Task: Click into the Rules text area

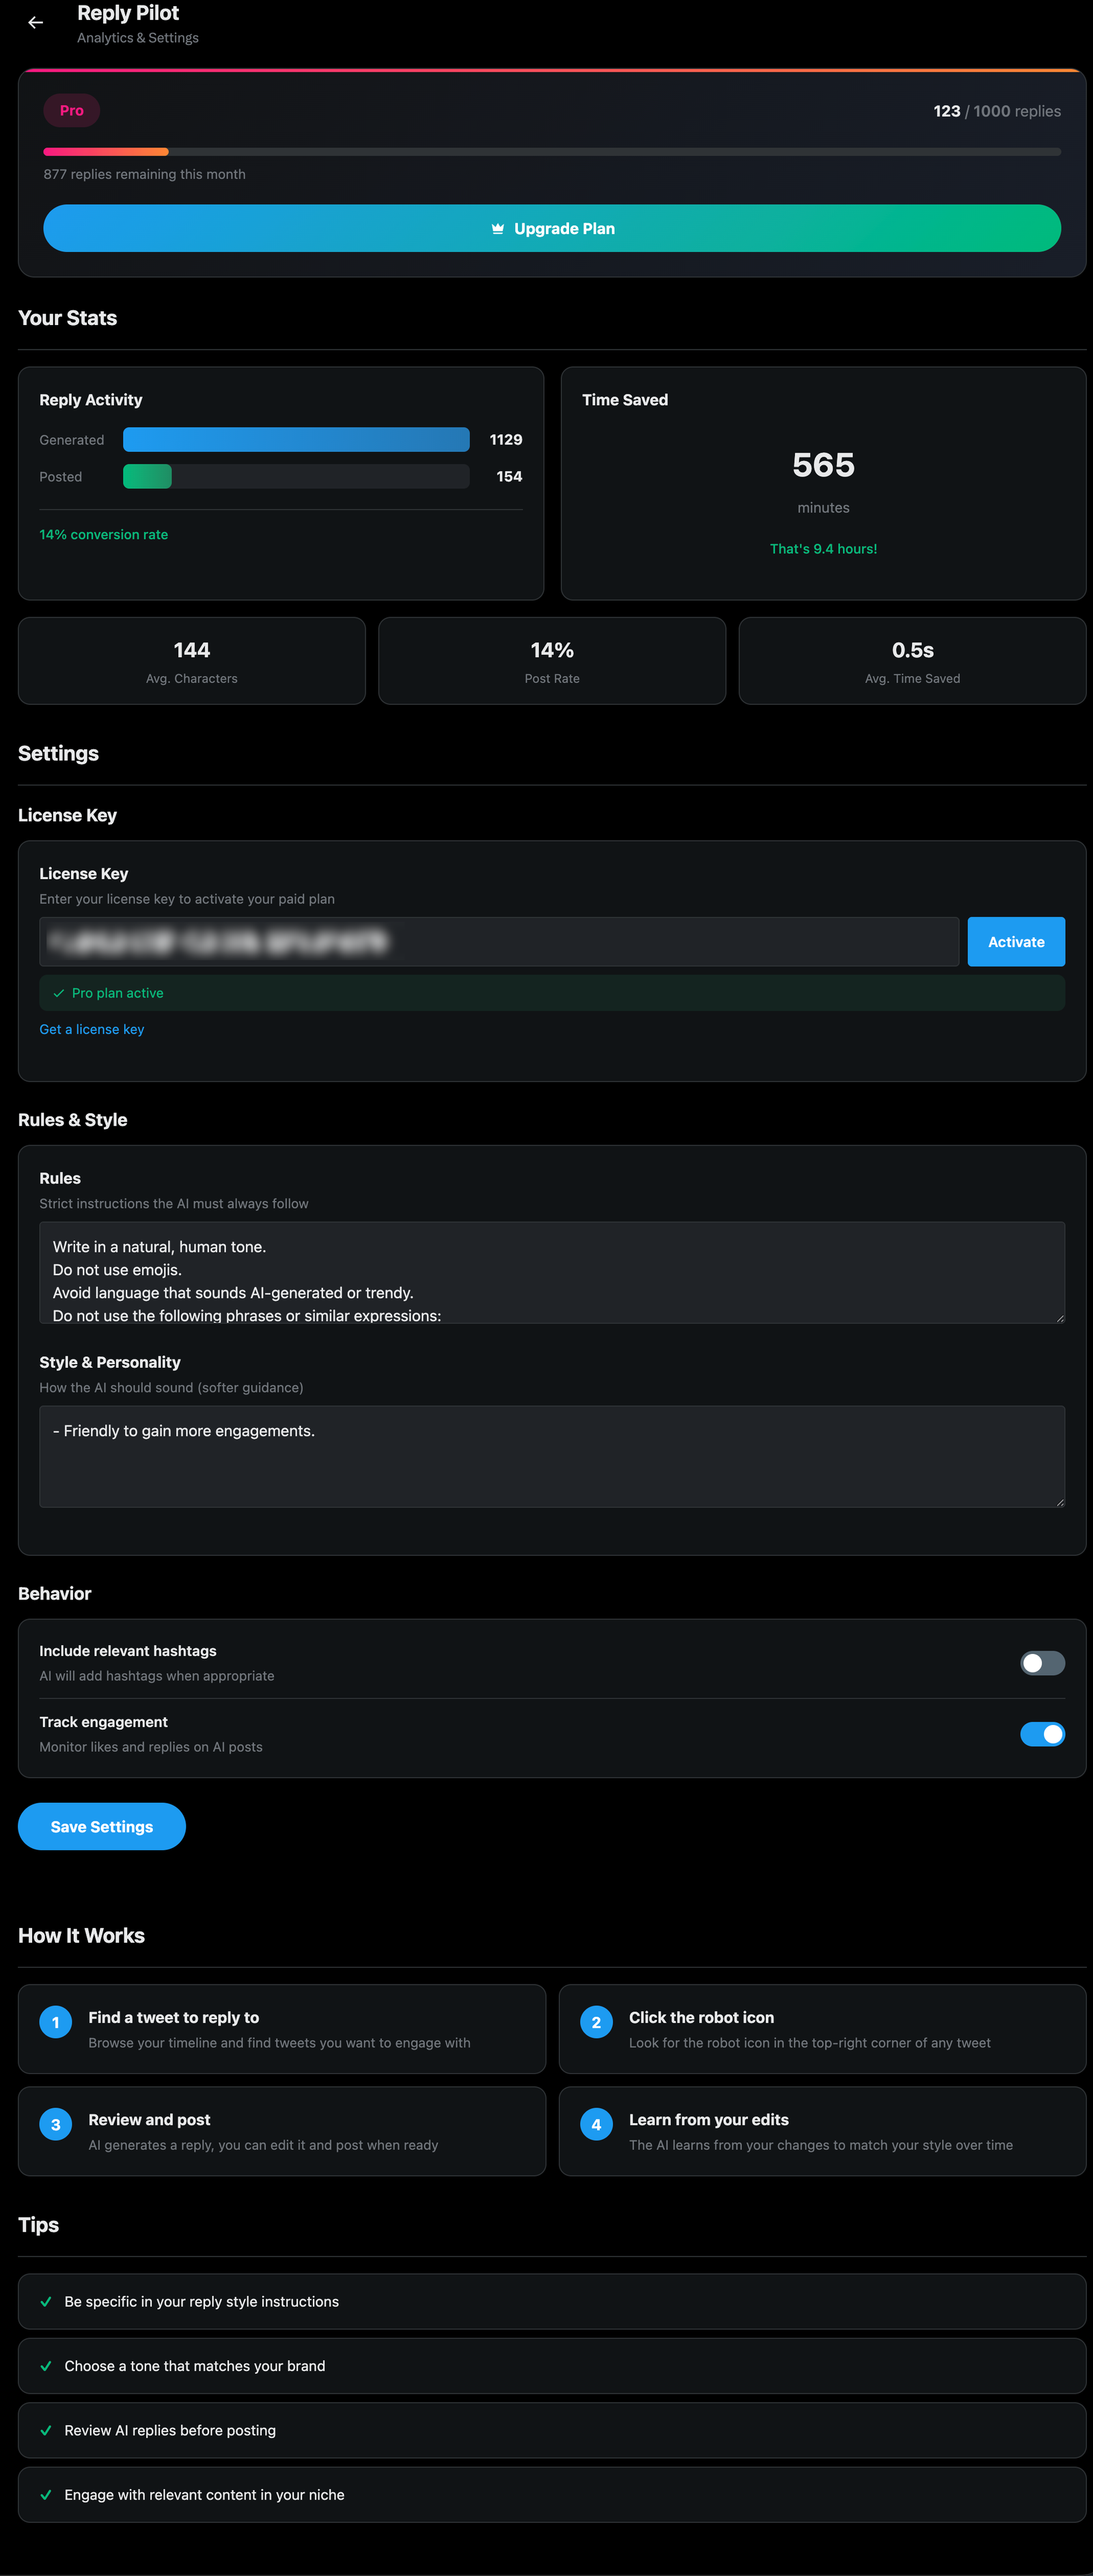Action: point(552,1272)
